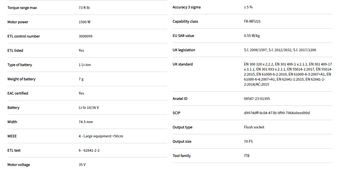
Task: Select the UK standard EN list text
Action: pyautogui.click(x=288, y=74)
